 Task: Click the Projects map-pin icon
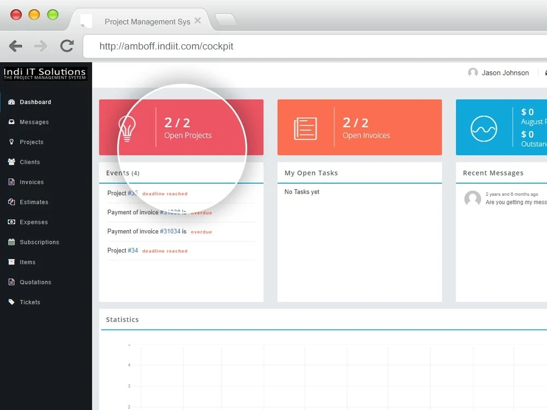pyautogui.click(x=12, y=142)
